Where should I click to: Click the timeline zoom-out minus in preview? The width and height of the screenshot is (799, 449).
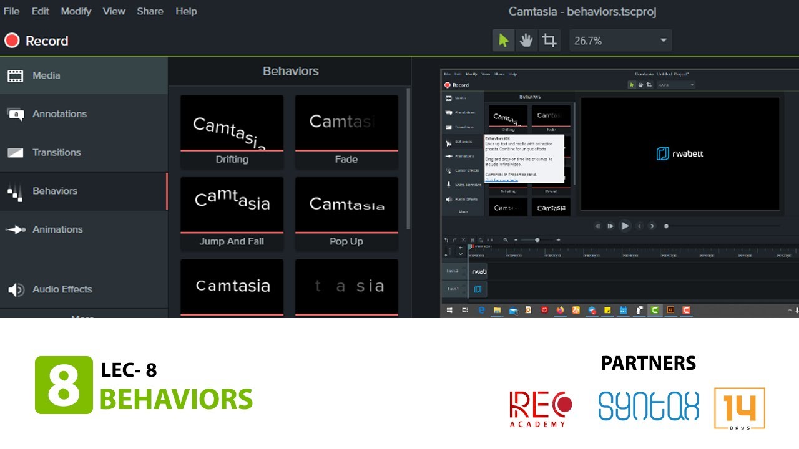pos(516,240)
